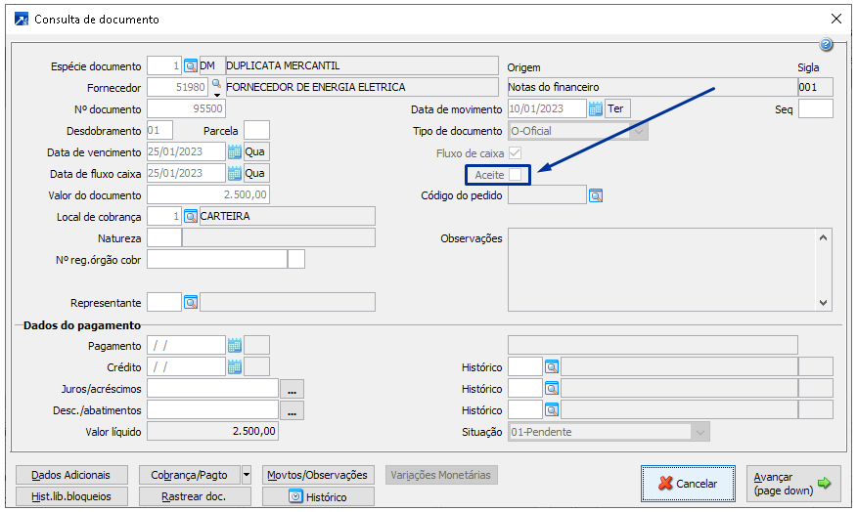Open the Cobrança/Pagto dropdown arrow
This screenshot has width=857, height=512.
coord(247,475)
